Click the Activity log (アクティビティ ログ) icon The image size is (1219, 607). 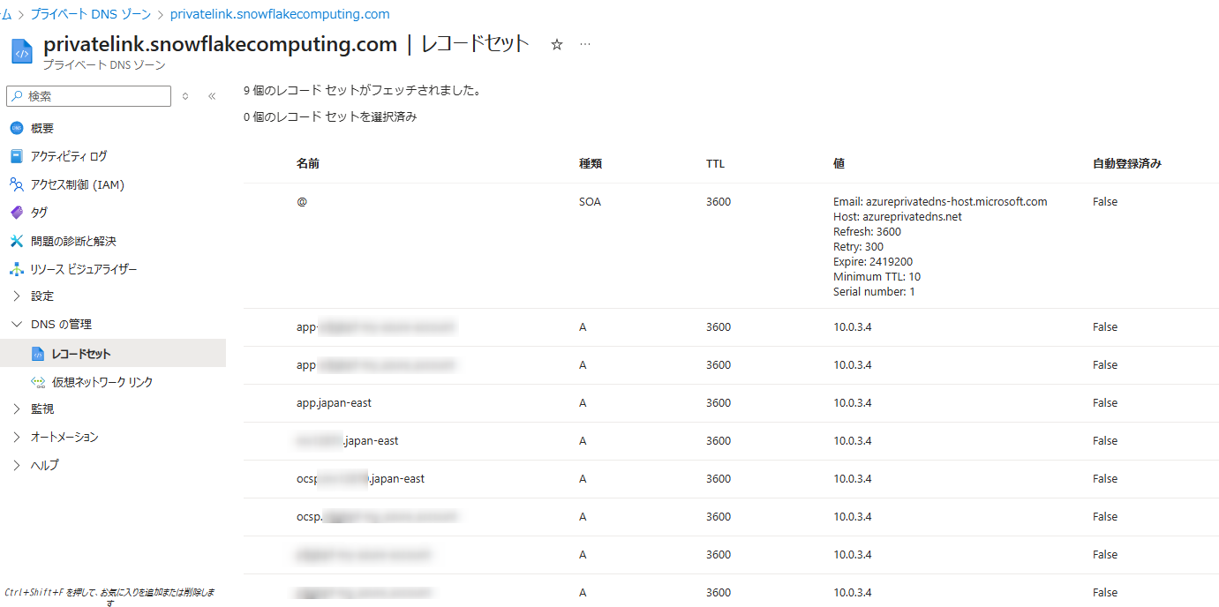pos(17,156)
